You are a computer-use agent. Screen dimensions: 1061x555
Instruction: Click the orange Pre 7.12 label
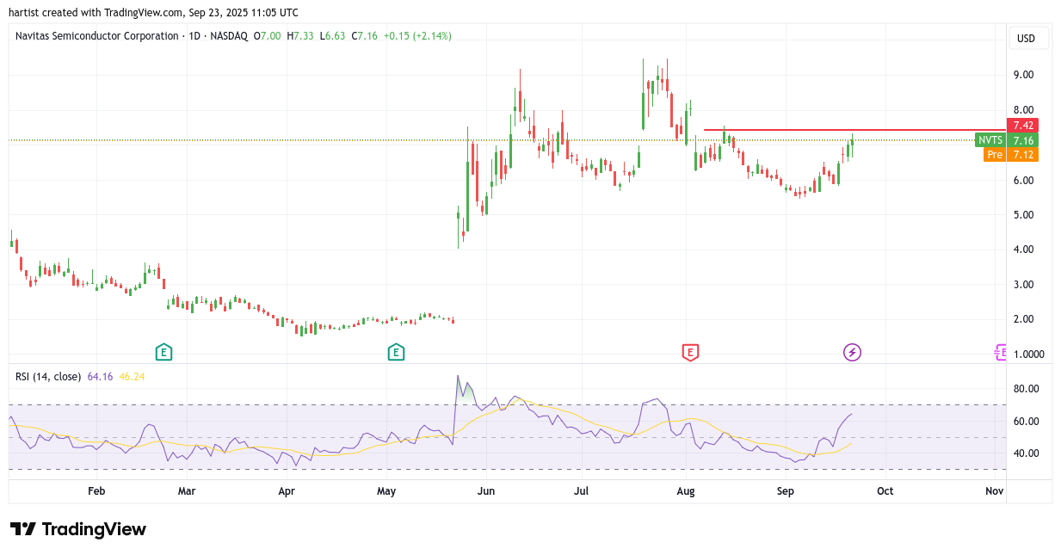tap(1011, 154)
